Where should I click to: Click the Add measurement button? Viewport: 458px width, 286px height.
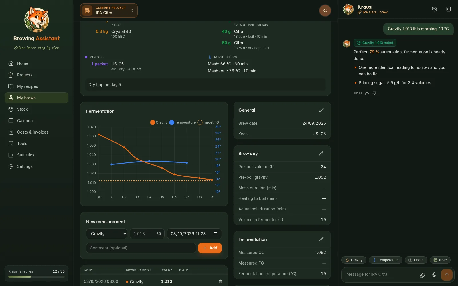click(210, 248)
